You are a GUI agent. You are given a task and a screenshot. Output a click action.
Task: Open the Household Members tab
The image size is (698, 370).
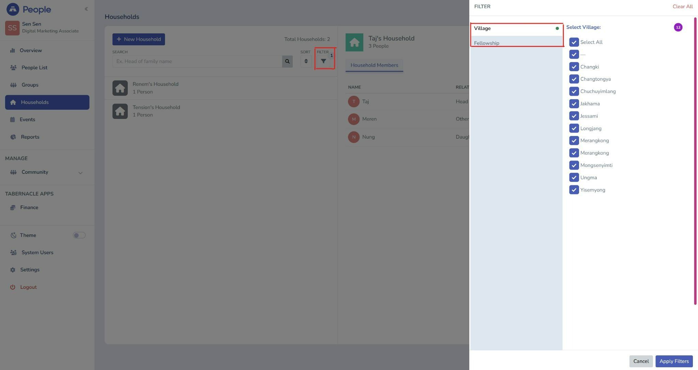[374, 65]
